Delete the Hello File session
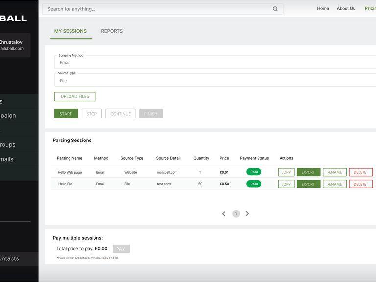The image size is (376, 282). click(x=360, y=184)
